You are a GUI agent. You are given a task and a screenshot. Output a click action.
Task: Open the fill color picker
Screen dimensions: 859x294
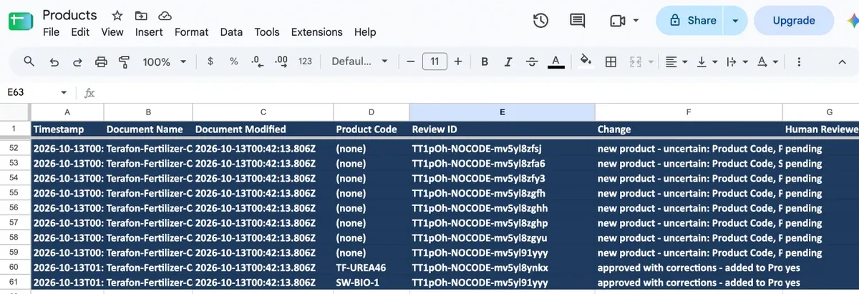click(586, 62)
